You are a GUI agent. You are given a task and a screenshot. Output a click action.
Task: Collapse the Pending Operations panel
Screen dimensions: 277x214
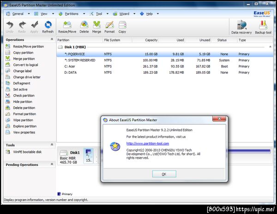52,164
